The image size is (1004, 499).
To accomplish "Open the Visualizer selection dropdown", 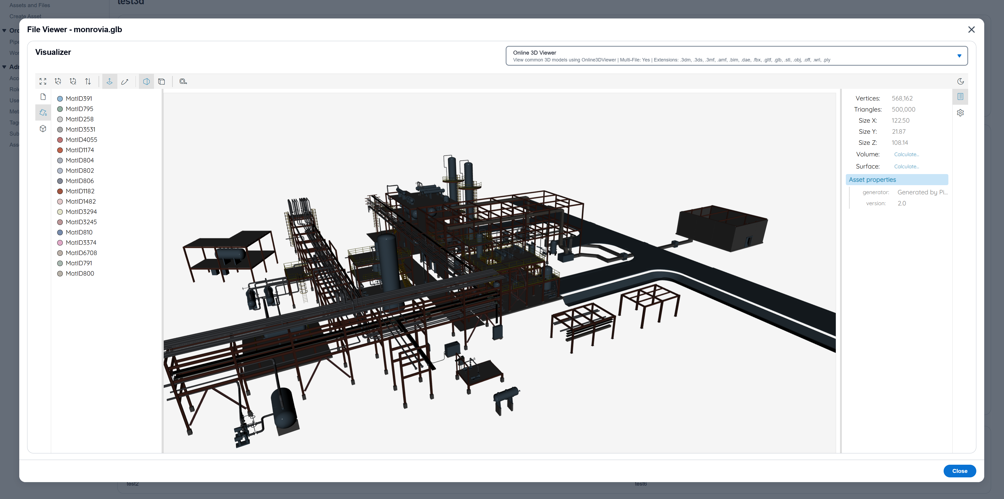I will 737,56.
